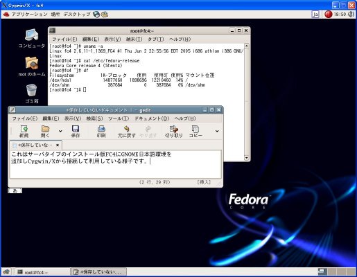Open gedit ツール(T) menu
The width and height of the screenshot is (357, 277).
tap(119, 118)
